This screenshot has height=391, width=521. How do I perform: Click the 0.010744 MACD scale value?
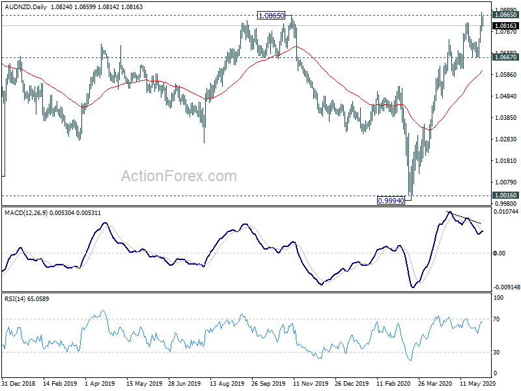point(506,211)
